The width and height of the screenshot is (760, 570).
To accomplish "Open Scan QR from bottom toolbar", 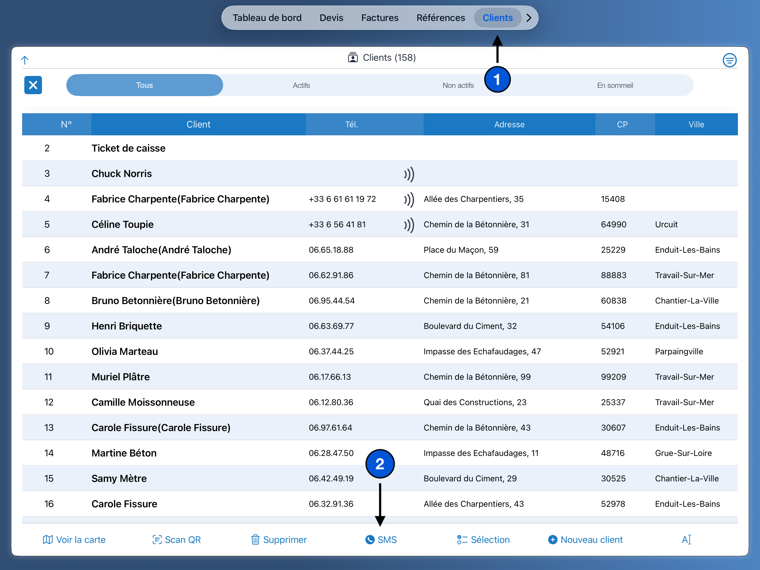I will tap(176, 539).
